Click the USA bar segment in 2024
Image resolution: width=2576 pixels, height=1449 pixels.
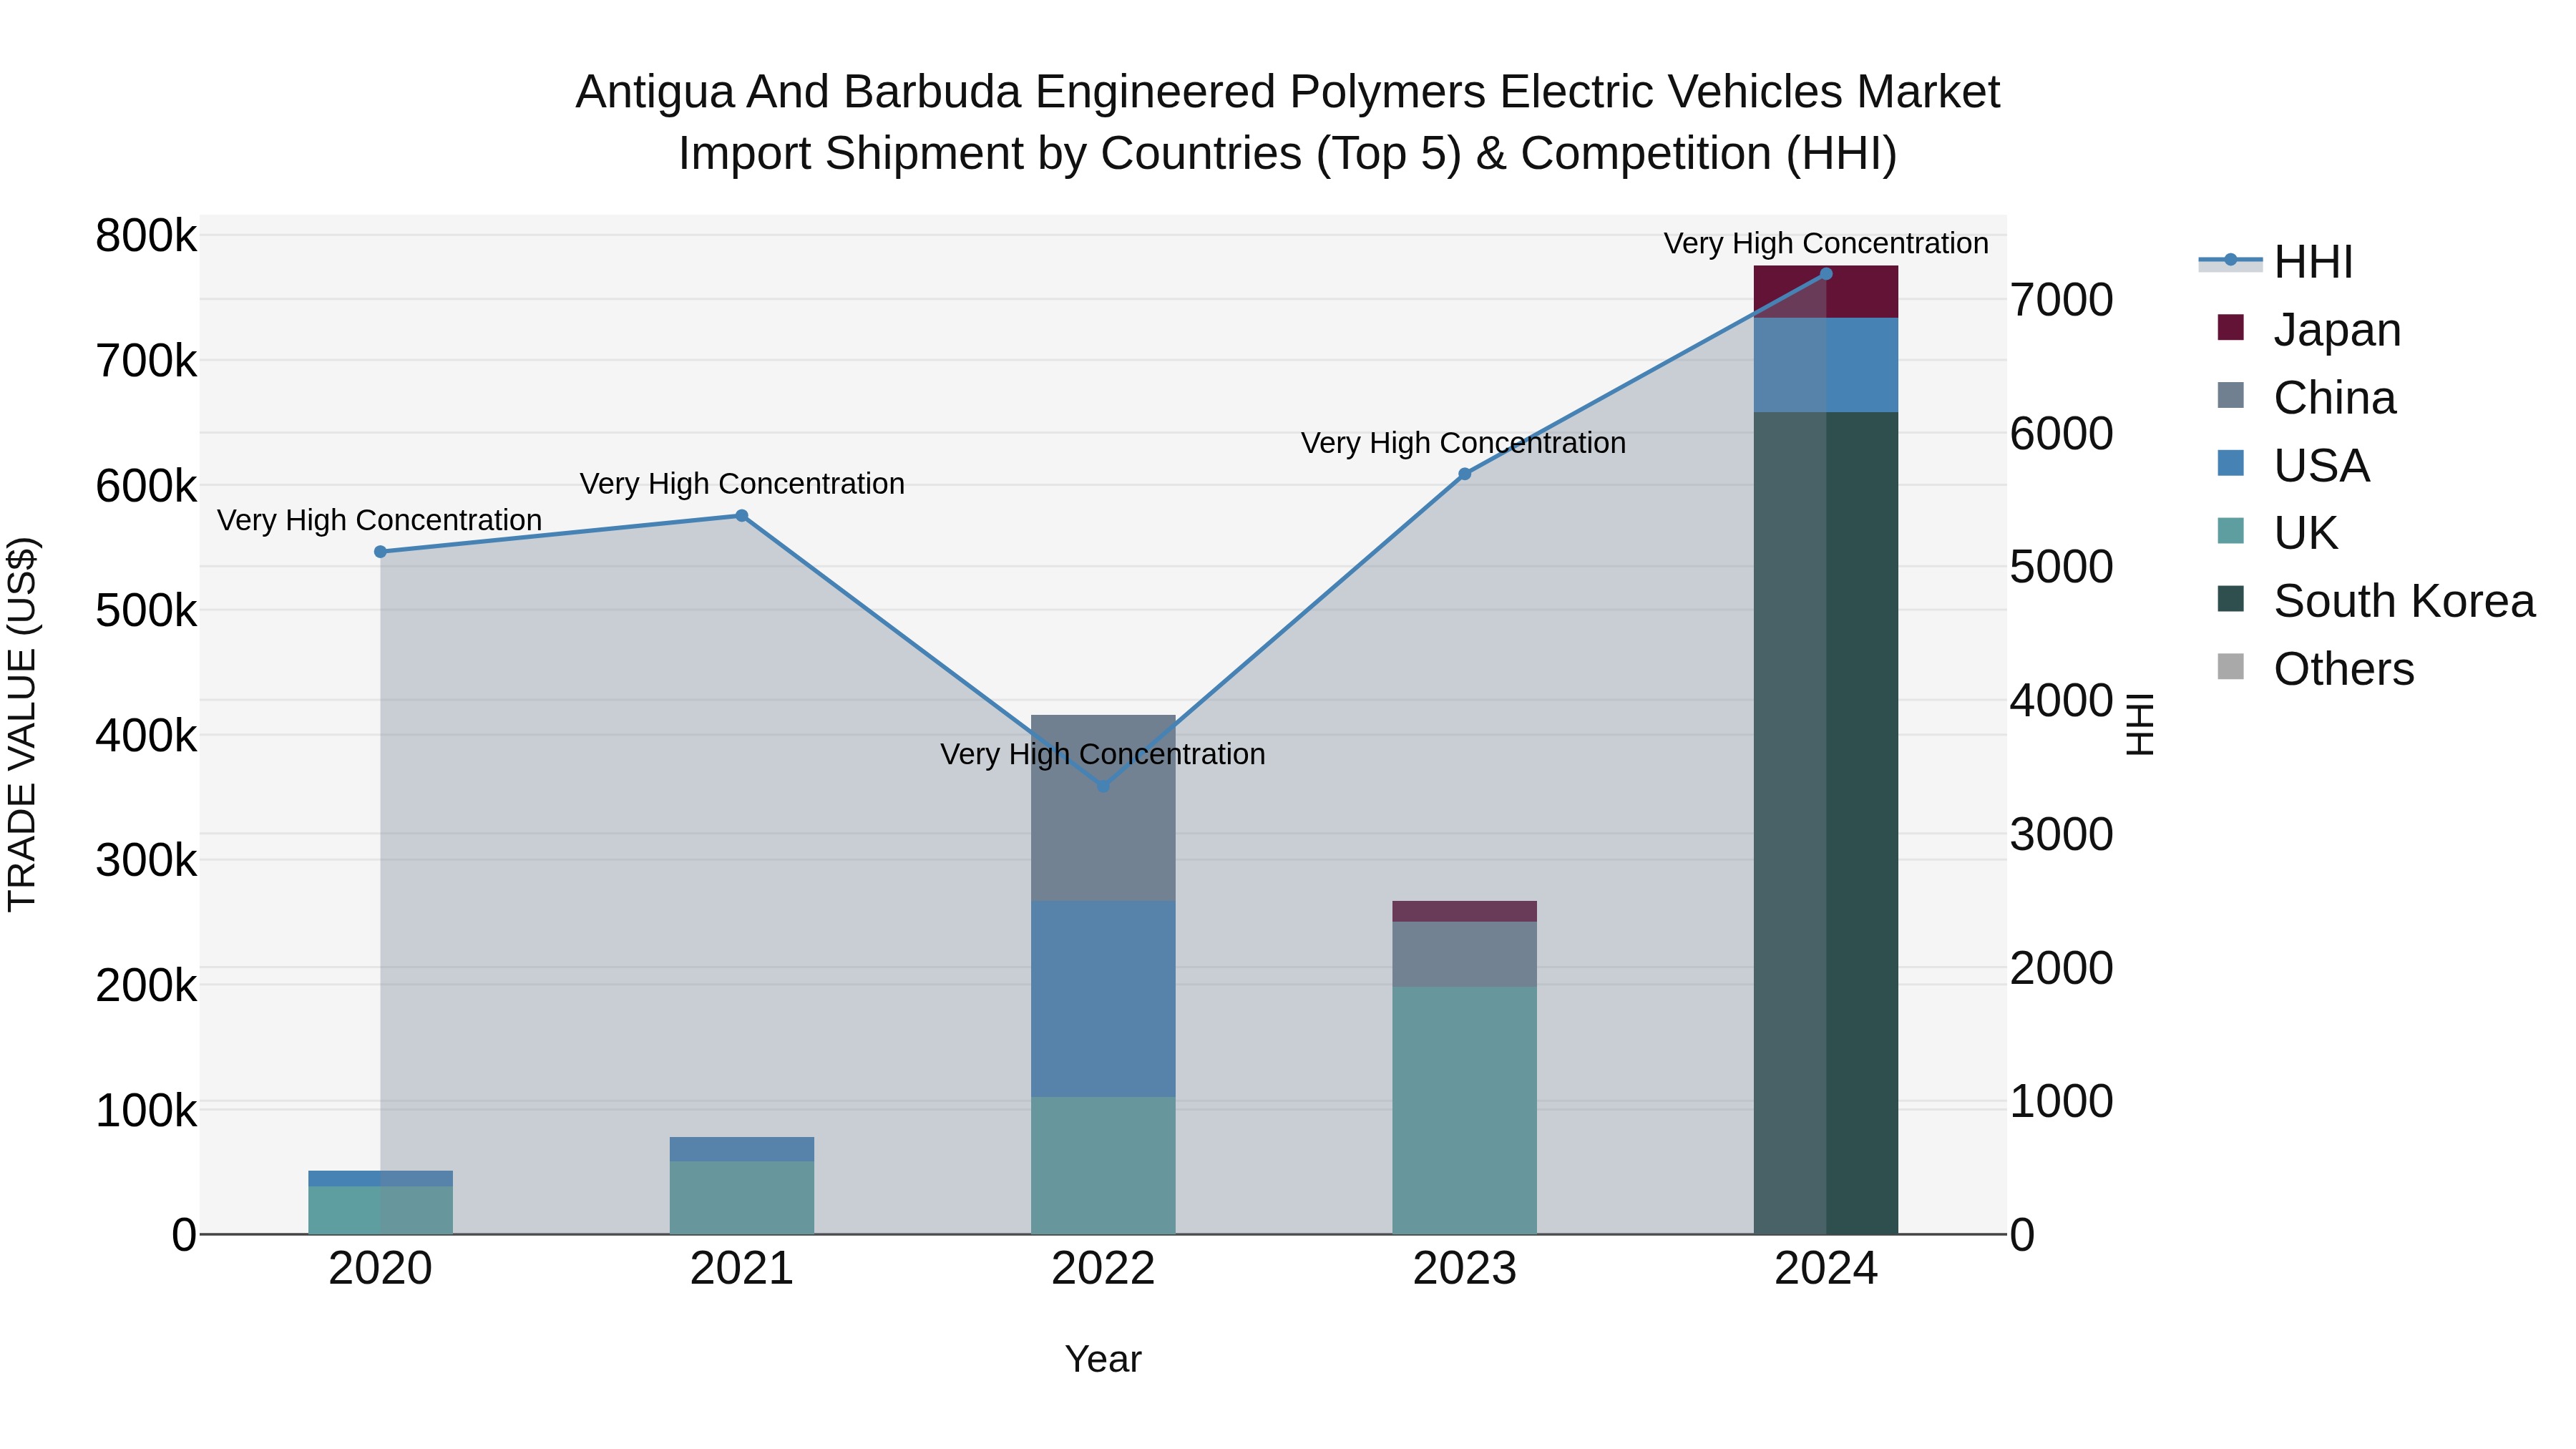pos(1826,365)
